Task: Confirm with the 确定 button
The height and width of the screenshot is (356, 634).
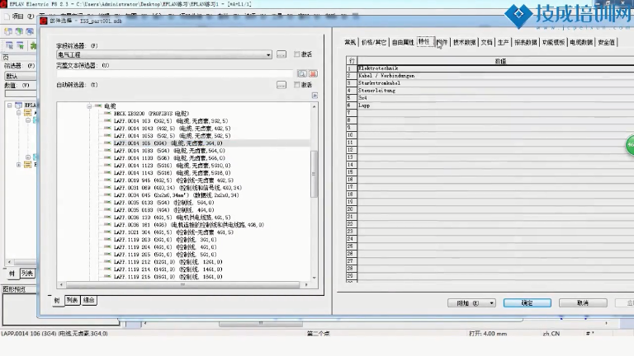Action: point(528,303)
